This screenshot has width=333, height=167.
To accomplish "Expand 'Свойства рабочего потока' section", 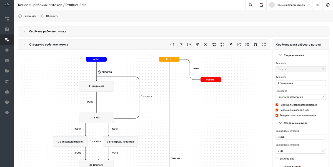I will (24, 31).
